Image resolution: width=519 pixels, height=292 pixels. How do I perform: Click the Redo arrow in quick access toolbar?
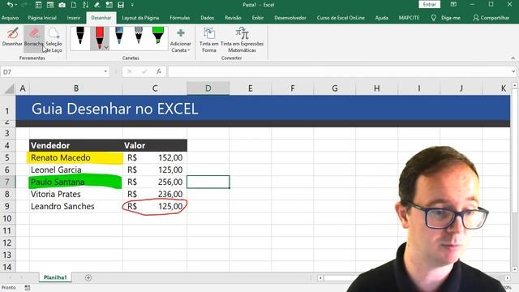tap(24, 5)
